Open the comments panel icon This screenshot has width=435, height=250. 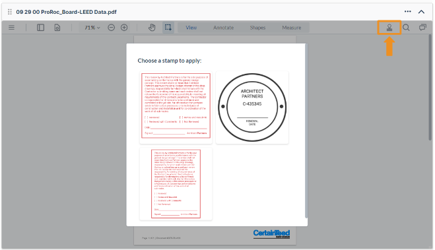(422, 28)
